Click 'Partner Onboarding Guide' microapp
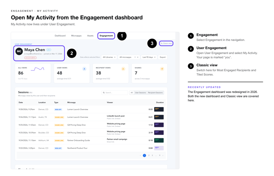The width and height of the screenshot is (274, 176). (x=79, y=140)
